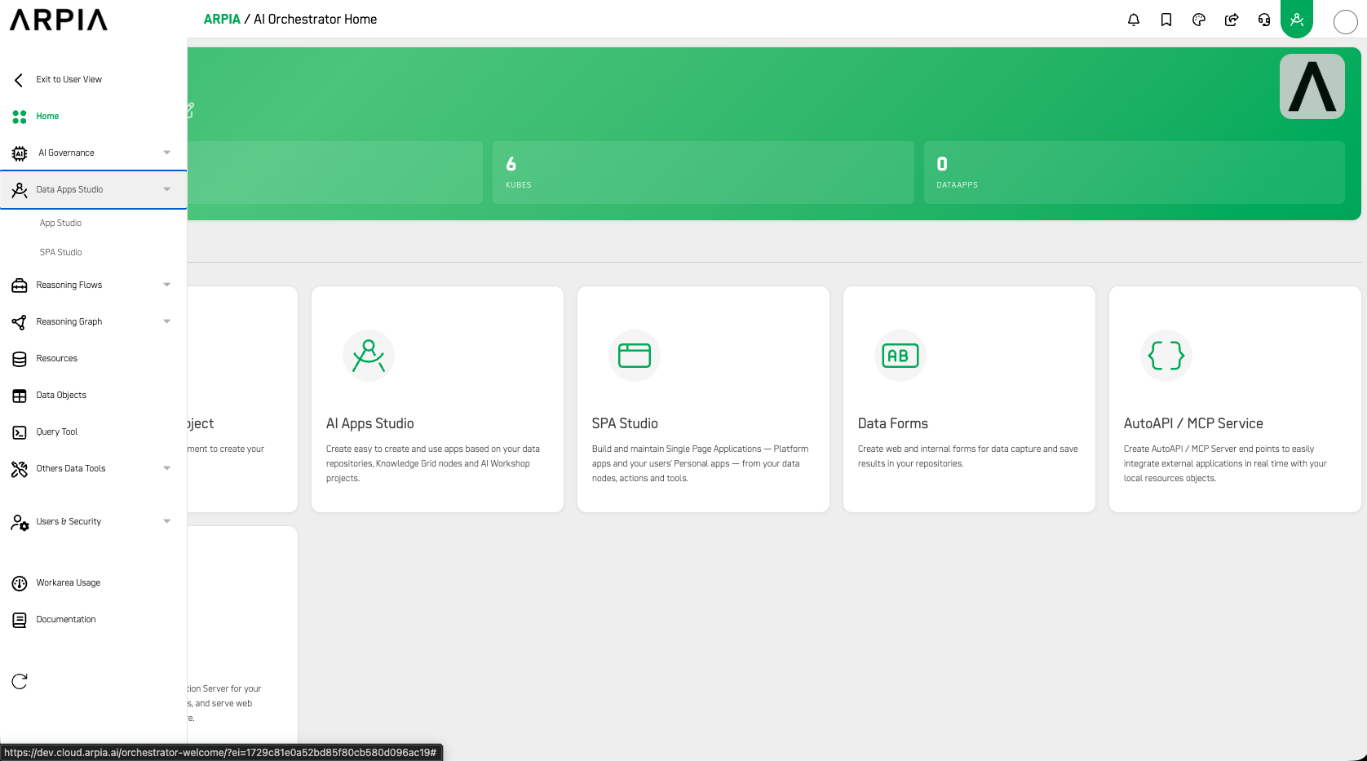The width and height of the screenshot is (1367, 761).
Task: Open the Data Forms card
Action: coord(969,399)
